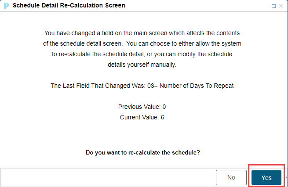Click the previous value number 0
The image size is (288, 187).
pos(164,107)
